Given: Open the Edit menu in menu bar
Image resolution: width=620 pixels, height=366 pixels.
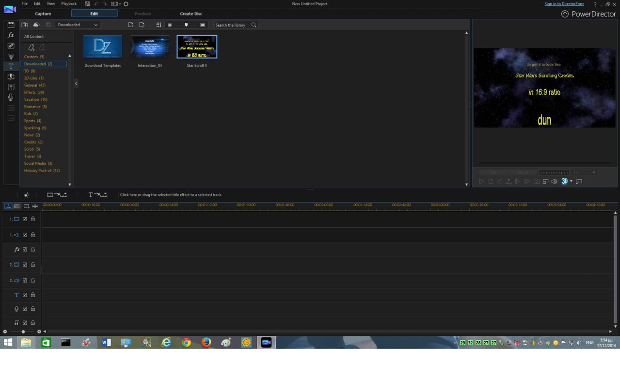Looking at the screenshot, I should pos(37,4).
